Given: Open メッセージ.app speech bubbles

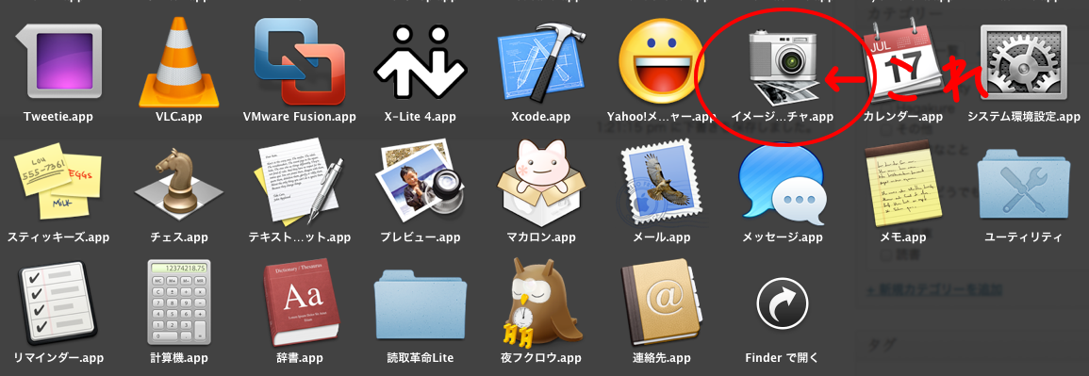Looking at the screenshot, I should [x=782, y=182].
